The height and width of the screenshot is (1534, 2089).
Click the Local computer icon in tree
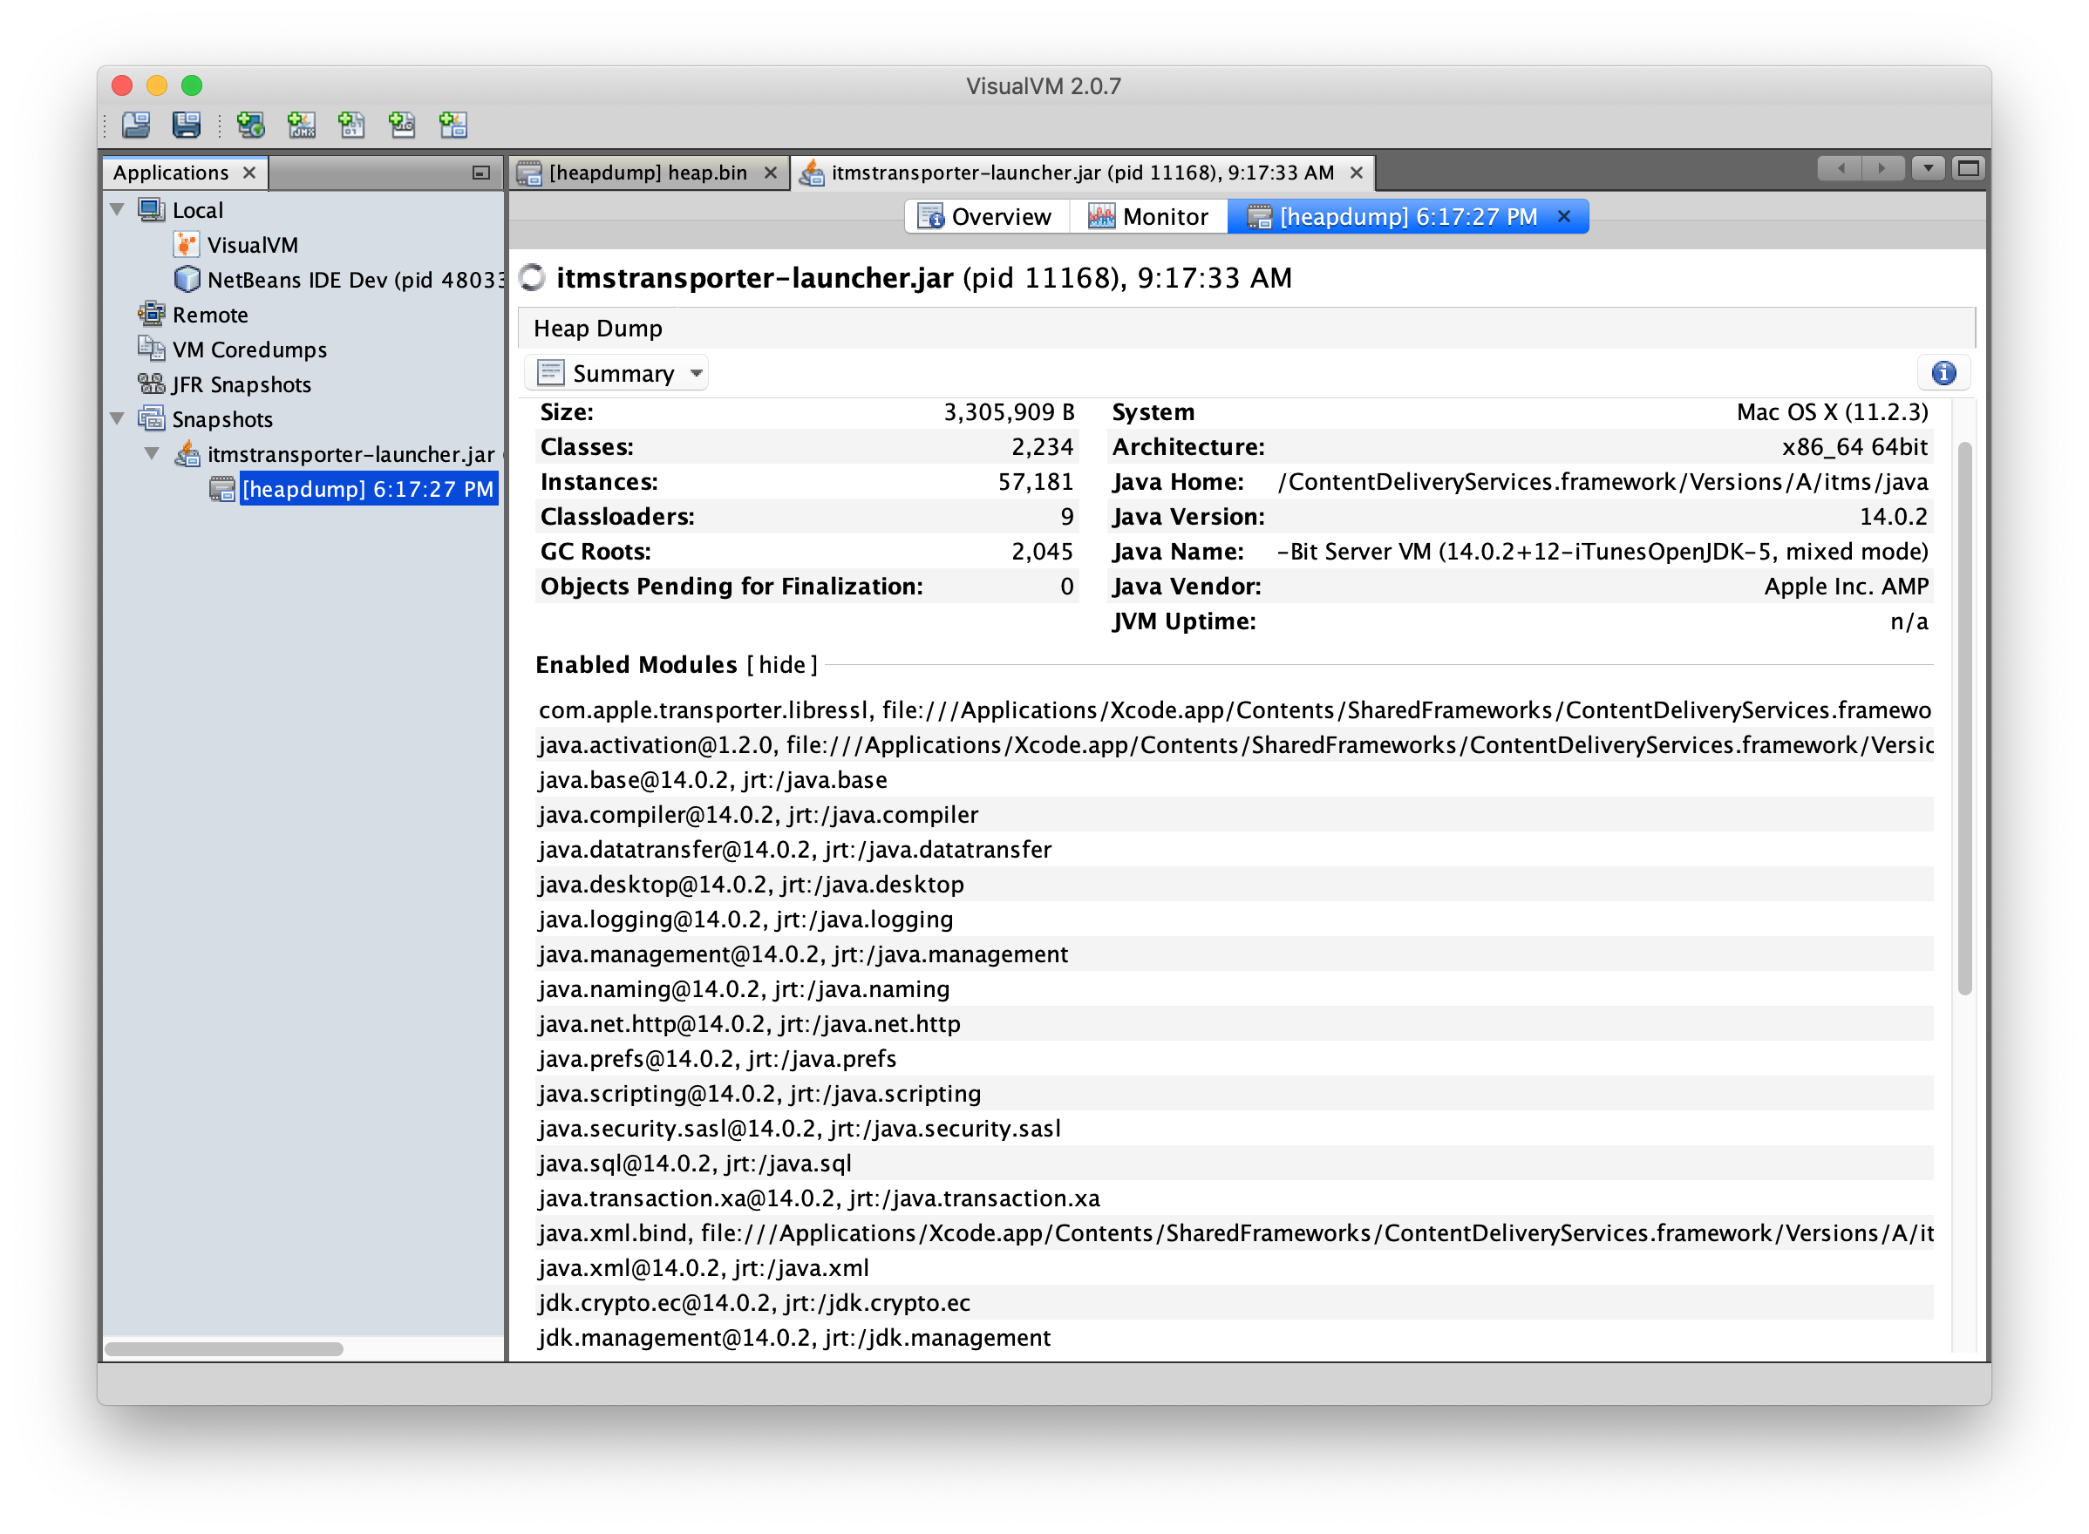point(152,210)
